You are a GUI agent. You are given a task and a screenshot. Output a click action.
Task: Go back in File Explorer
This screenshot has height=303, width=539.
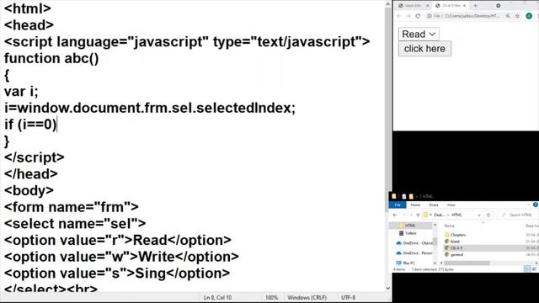click(x=395, y=215)
